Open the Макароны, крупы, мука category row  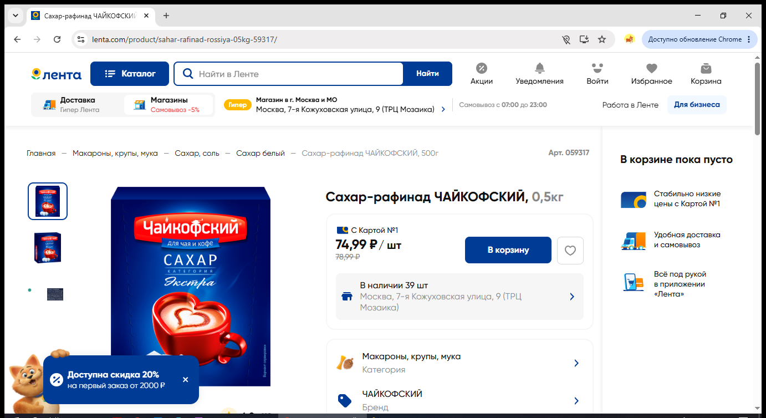[x=459, y=363]
